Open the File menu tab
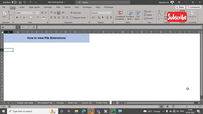The height and width of the screenshot is (114, 203). pyautogui.click(x=3, y=7)
